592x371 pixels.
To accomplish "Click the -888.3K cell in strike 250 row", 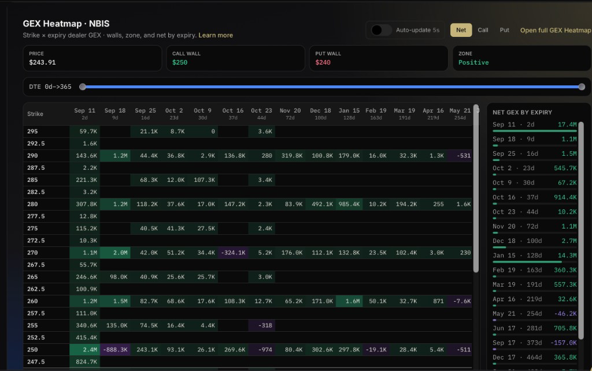I will (x=115, y=350).
